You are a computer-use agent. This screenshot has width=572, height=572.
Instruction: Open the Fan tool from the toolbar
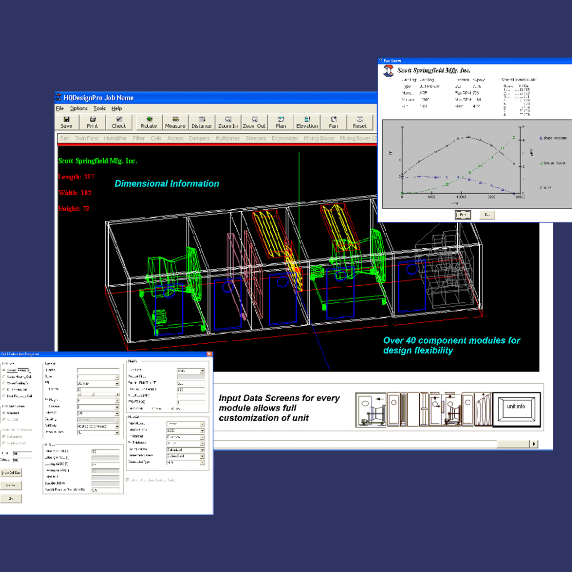pyautogui.click(x=333, y=122)
